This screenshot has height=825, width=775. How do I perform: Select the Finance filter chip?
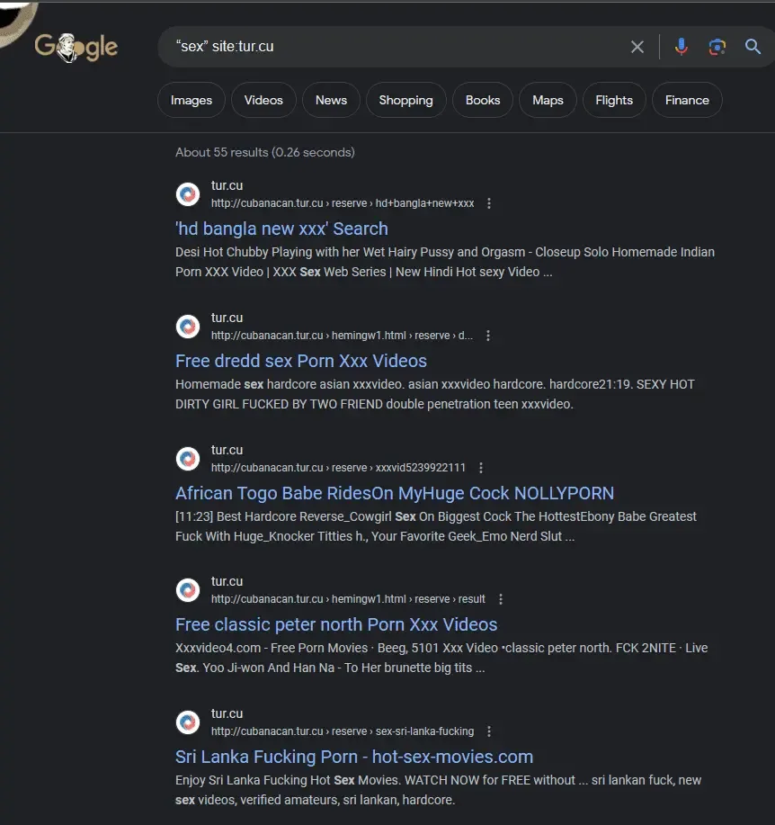click(687, 100)
